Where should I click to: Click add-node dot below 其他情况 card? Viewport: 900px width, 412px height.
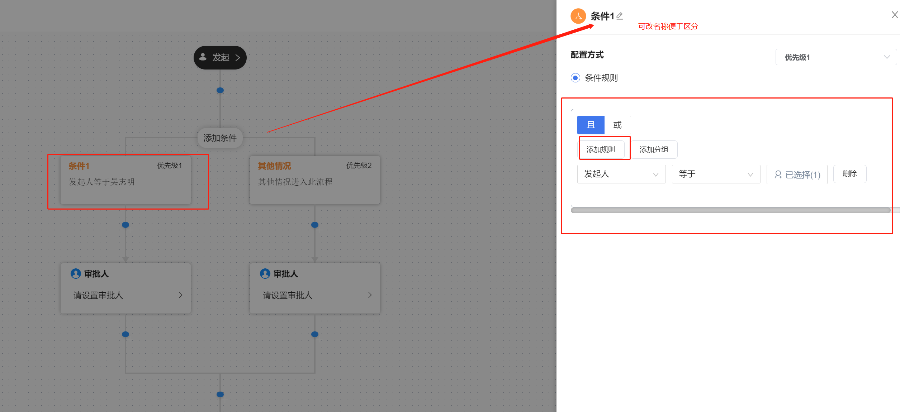315,225
